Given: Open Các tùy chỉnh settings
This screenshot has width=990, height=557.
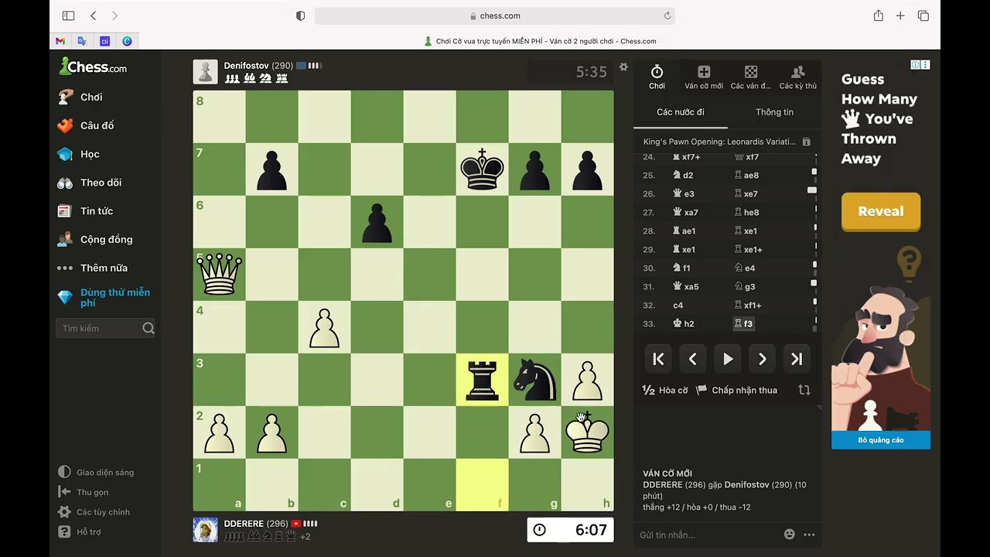Looking at the screenshot, I should coord(94,512).
